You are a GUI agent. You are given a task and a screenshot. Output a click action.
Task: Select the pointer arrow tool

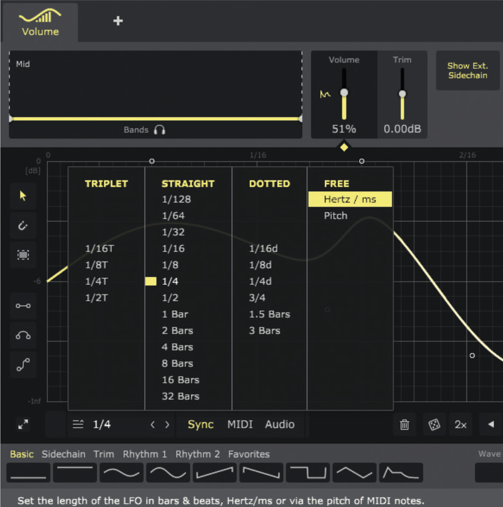point(23,196)
